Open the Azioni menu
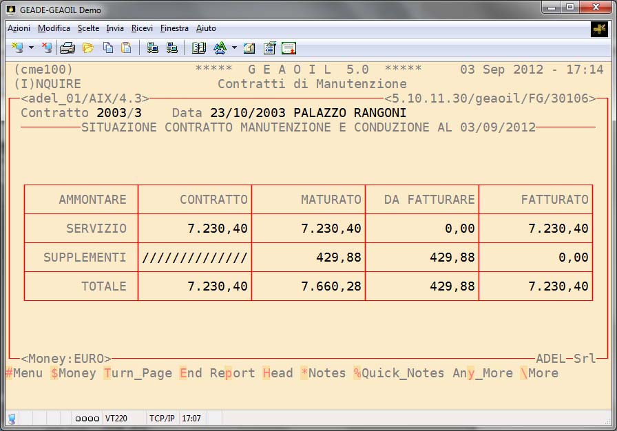Viewport: 617px width, 431px height. [19, 28]
